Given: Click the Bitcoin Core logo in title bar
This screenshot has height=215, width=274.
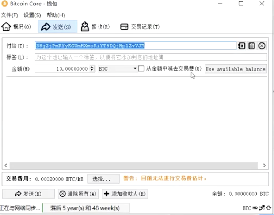Looking at the screenshot, I should (x=4, y=4).
